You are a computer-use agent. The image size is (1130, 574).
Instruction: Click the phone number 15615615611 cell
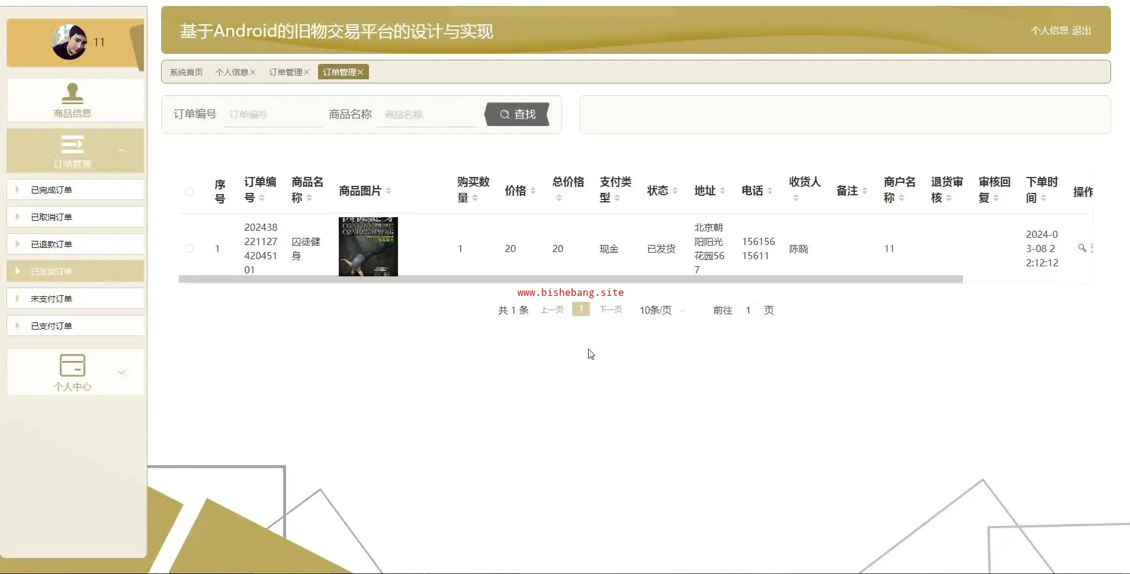[758, 249]
